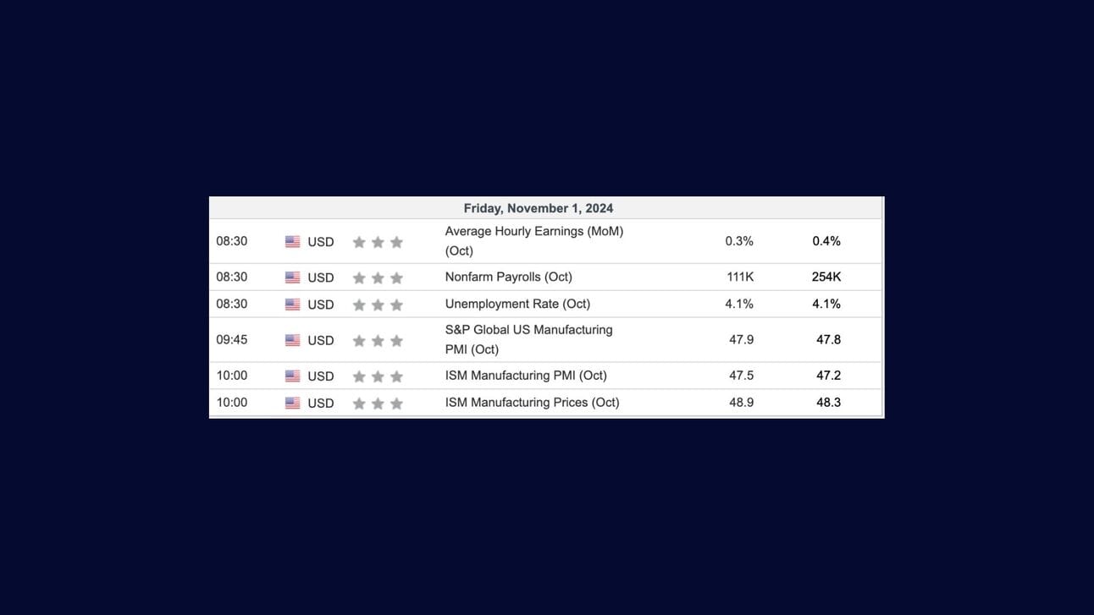The width and height of the screenshot is (1094, 615).
Task: Click the 09:45 time entry
Action: (x=232, y=339)
